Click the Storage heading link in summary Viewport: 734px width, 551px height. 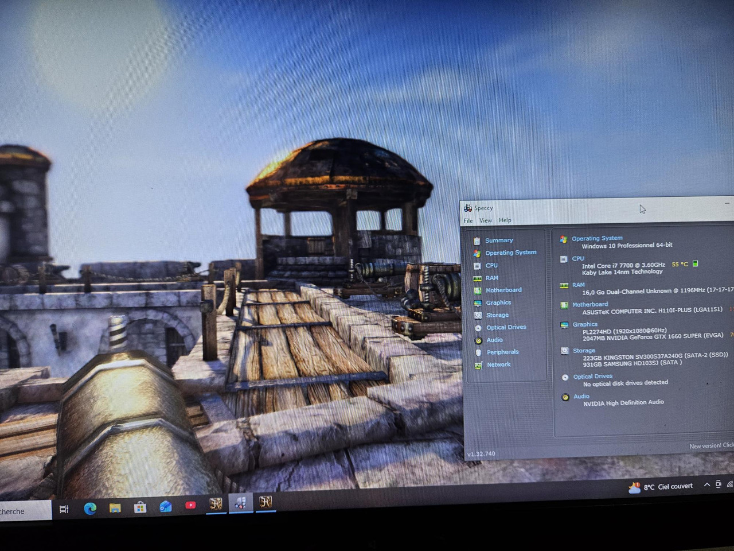pyautogui.click(x=584, y=351)
